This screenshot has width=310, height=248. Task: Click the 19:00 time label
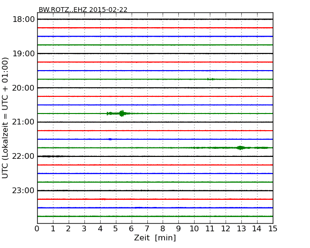coord(23,53)
